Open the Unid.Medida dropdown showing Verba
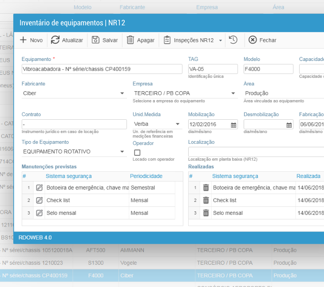This screenshot has width=324, height=287. [157, 124]
